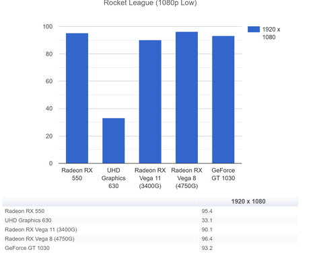Click the y-axis label 0
Image resolution: width=323 pixels, height=258 pixels.
[50, 163]
